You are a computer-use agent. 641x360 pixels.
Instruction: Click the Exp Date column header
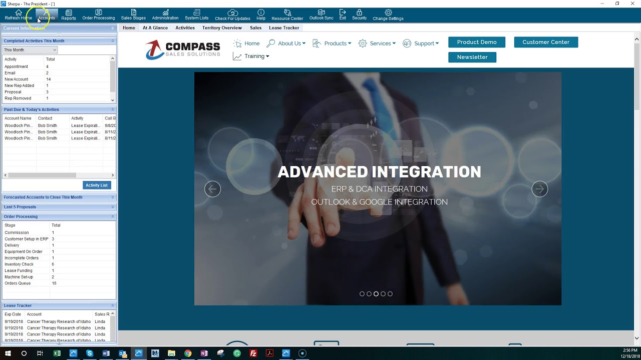coord(14,314)
